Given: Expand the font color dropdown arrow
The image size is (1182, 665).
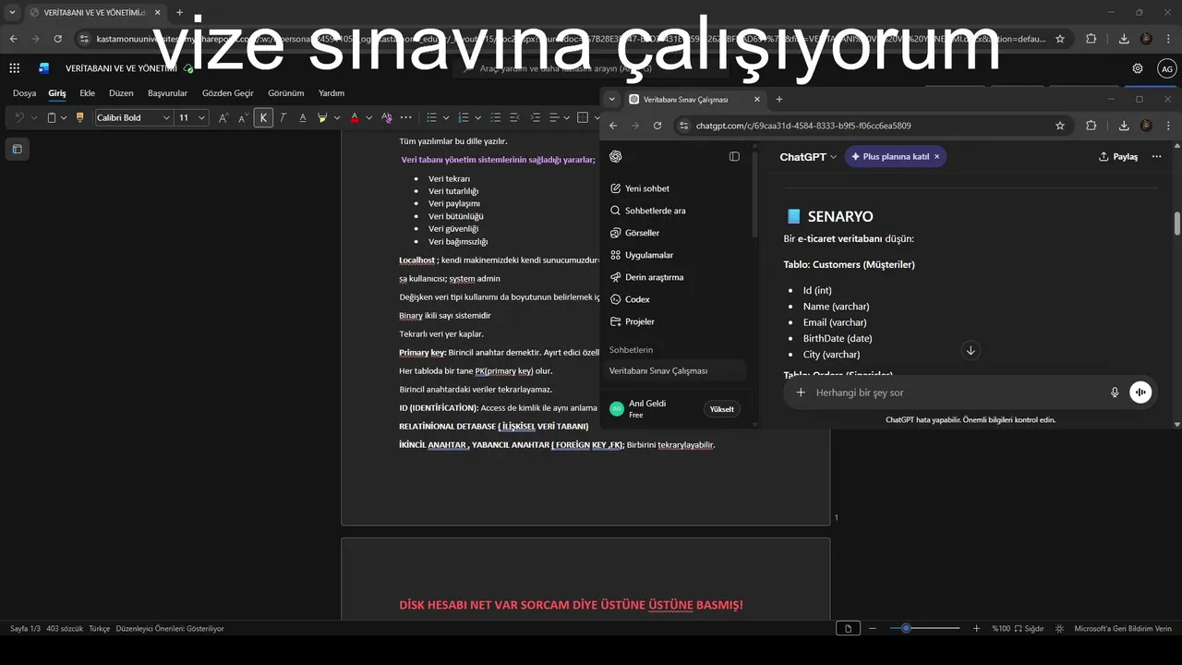Looking at the screenshot, I should point(368,117).
